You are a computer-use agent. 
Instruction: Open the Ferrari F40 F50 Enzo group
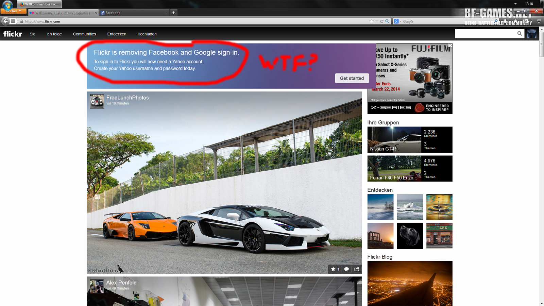click(x=394, y=169)
